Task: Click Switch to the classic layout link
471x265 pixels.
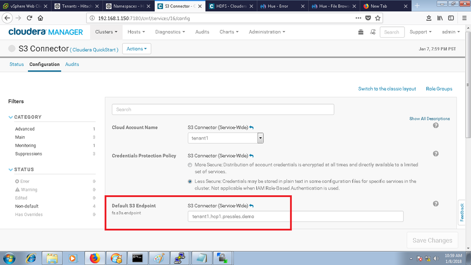Action: click(387, 89)
